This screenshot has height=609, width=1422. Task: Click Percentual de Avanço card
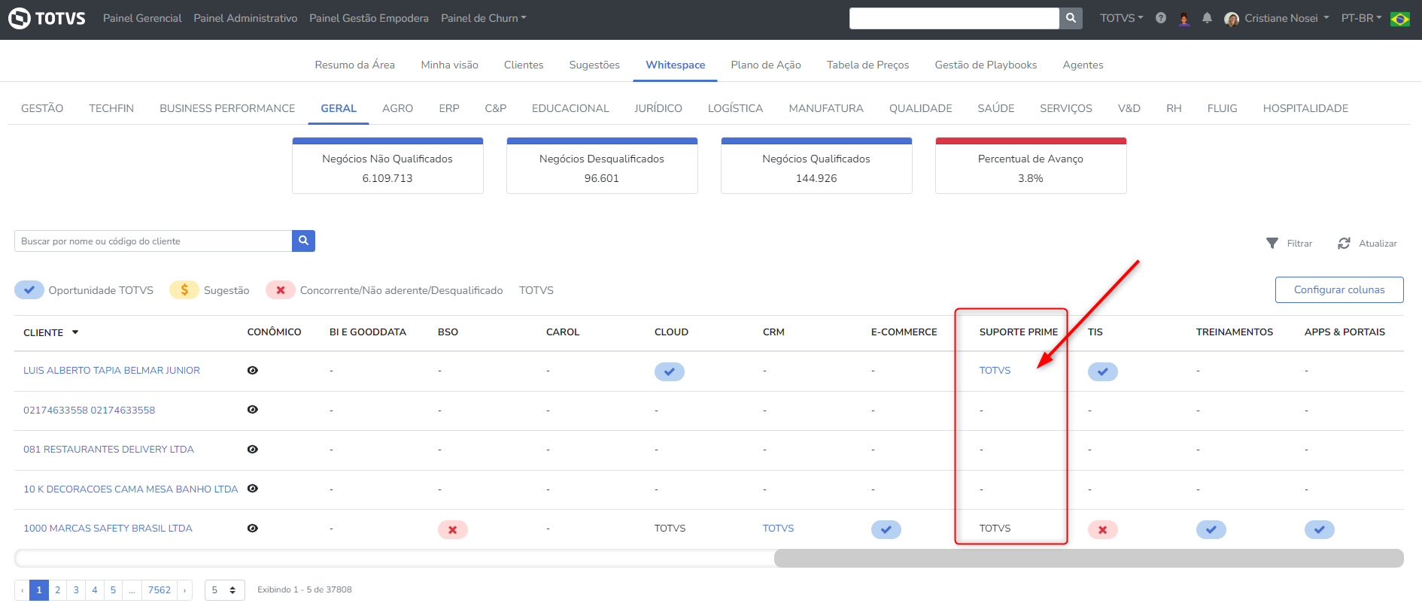(x=1031, y=166)
